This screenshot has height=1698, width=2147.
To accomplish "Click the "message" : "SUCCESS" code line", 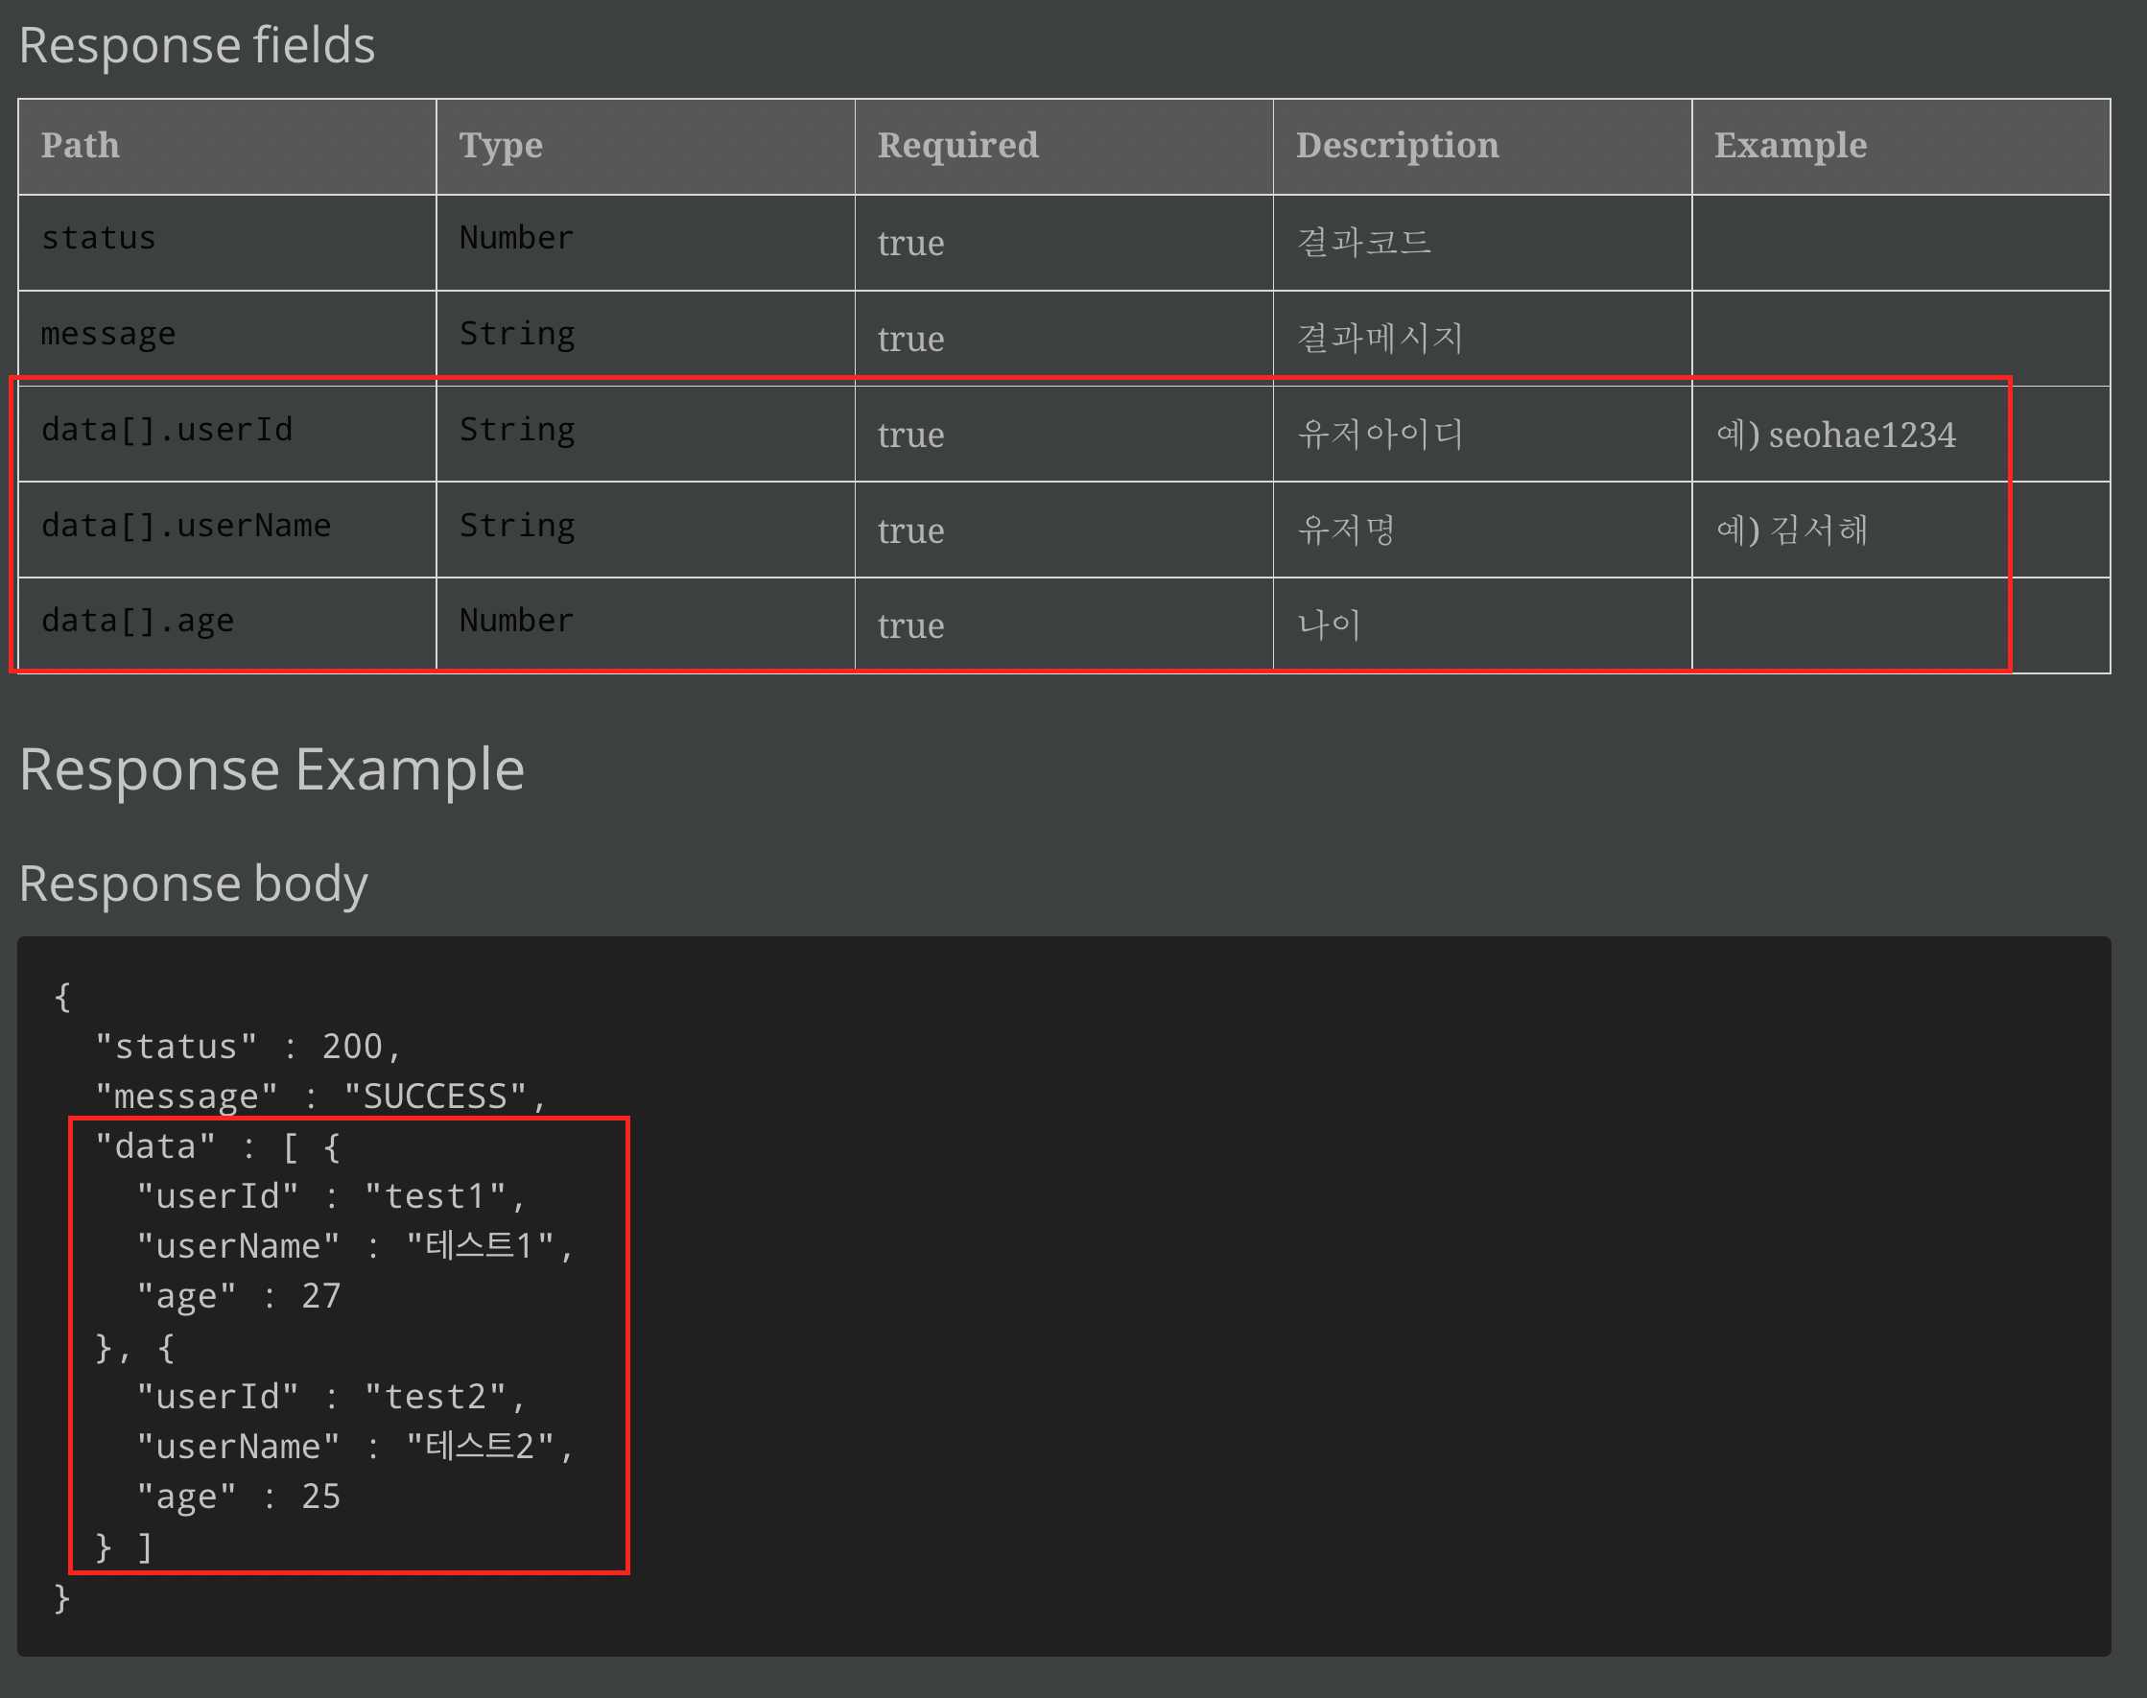I will [321, 1097].
